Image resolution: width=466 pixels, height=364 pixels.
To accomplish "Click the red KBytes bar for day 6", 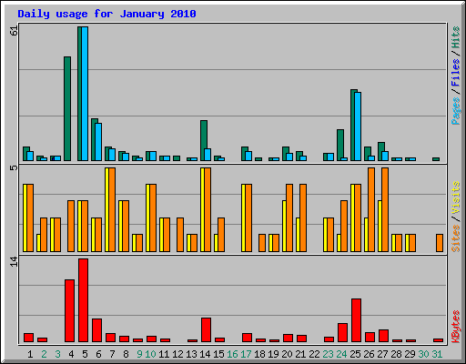I will [96, 330].
